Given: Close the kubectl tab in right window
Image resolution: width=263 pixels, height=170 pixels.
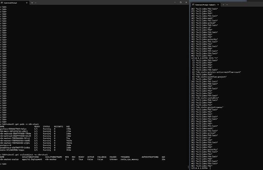Looking at the screenshot, I should coord(218,5).
